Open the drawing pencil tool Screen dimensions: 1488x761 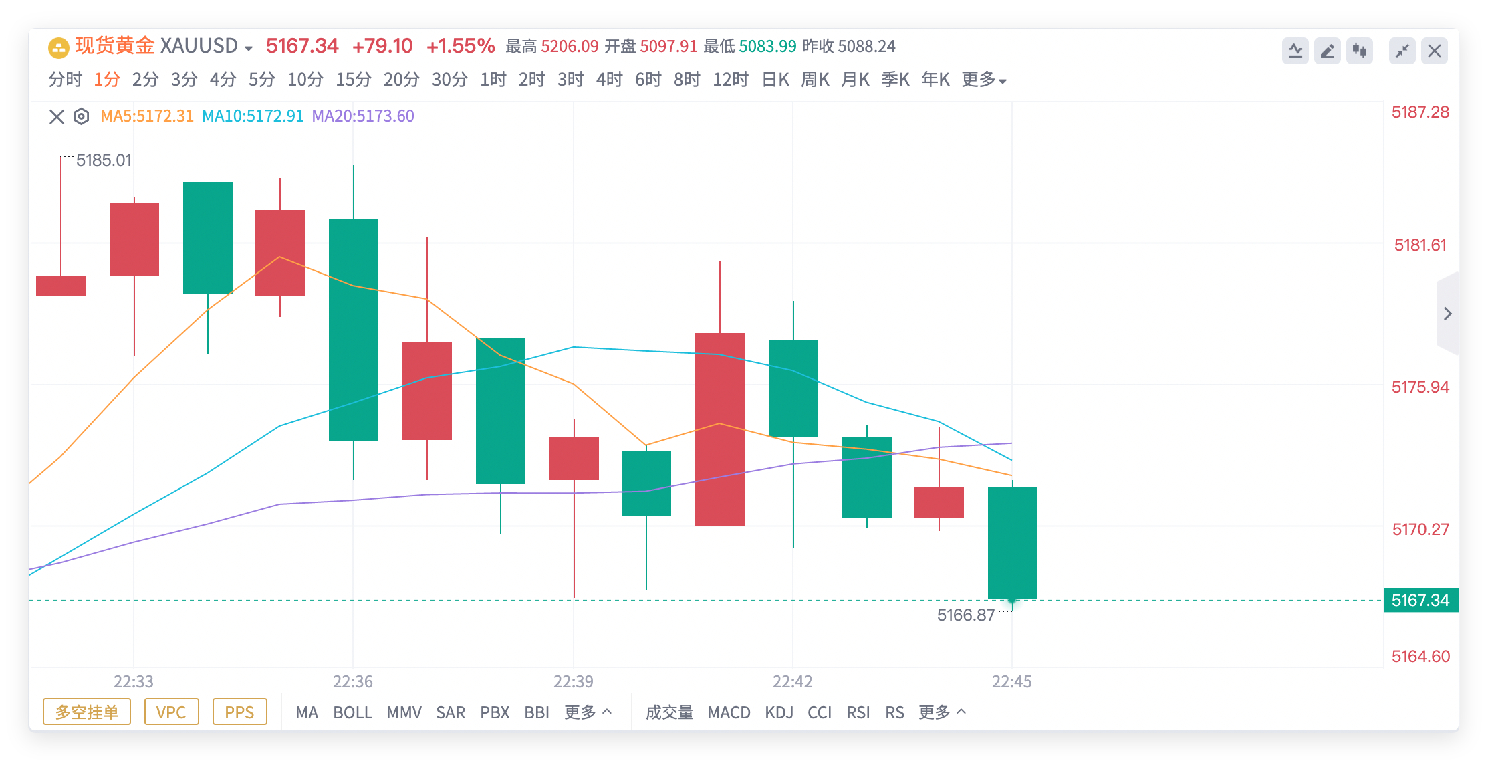tap(1327, 49)
